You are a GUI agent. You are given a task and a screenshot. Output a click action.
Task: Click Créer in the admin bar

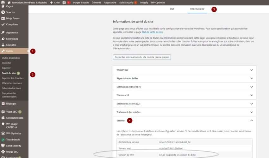point(57,3)
